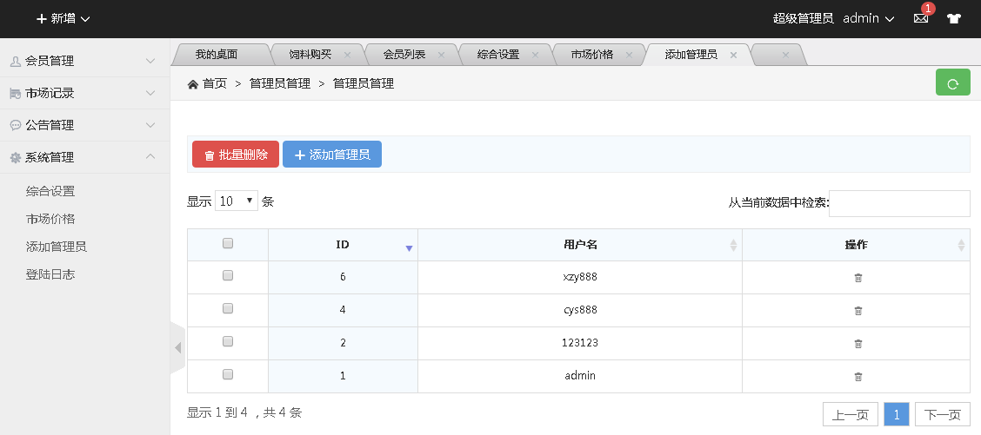Delete user 123123 with trash icon
The width and height of the screenshot is (981, 435).
[858, 344]
